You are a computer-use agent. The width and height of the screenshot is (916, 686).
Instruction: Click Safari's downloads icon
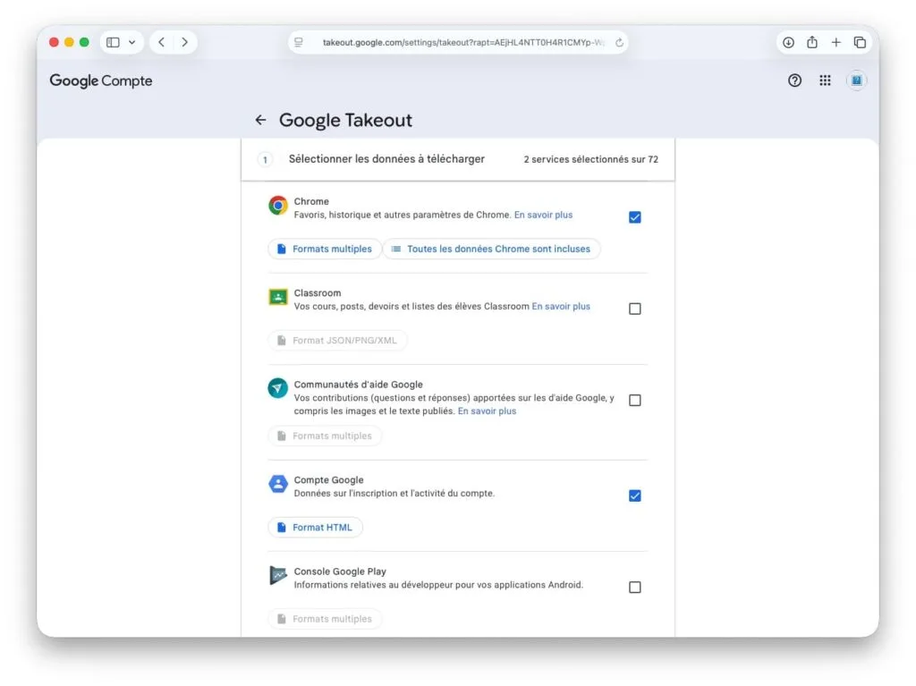pos(787,42)
